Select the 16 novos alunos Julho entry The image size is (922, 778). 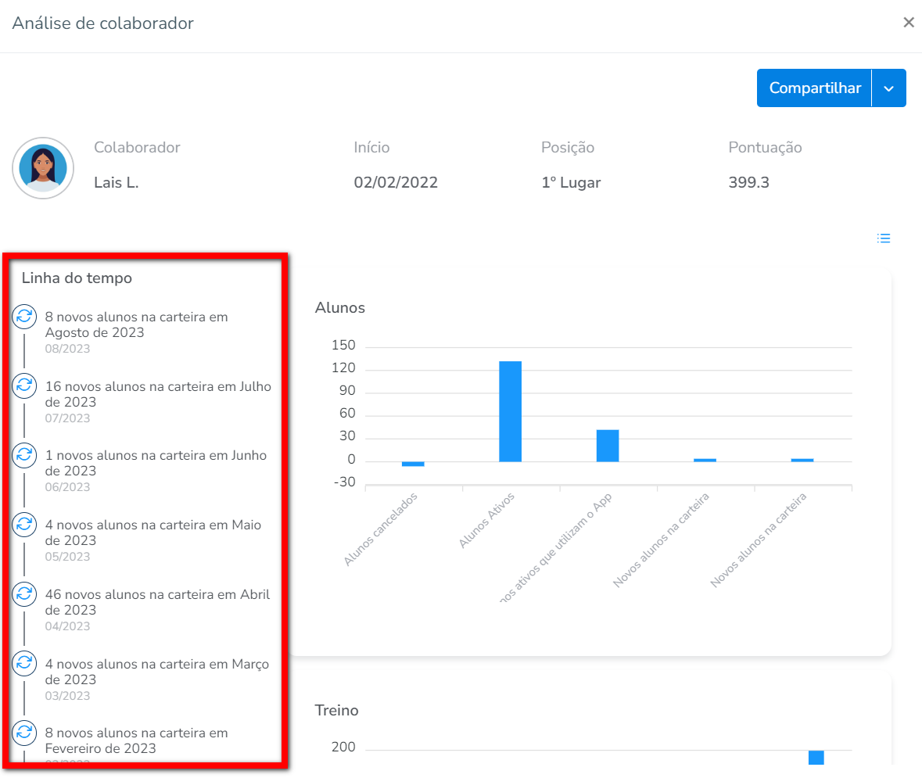[158, 393]
